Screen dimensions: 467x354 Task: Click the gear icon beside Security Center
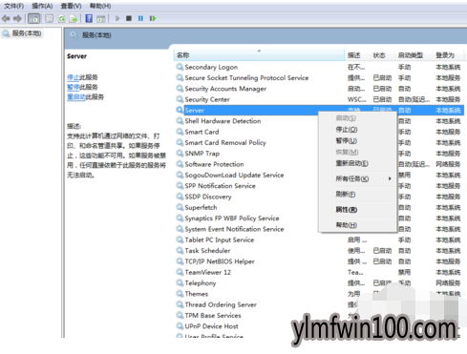click(x=180, y=99)
